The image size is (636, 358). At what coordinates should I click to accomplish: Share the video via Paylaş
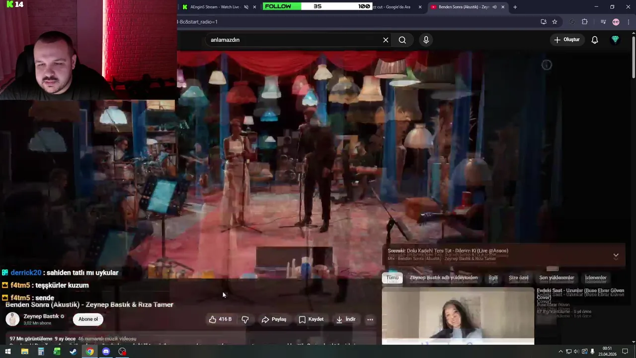(274, 319)
